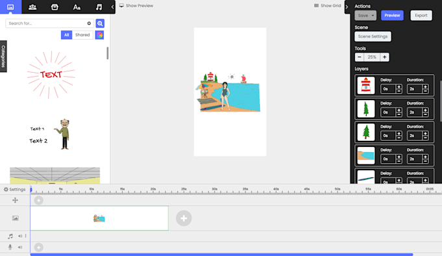Click the music track note icon
The image size is (442, 256).
click(10, 236)
